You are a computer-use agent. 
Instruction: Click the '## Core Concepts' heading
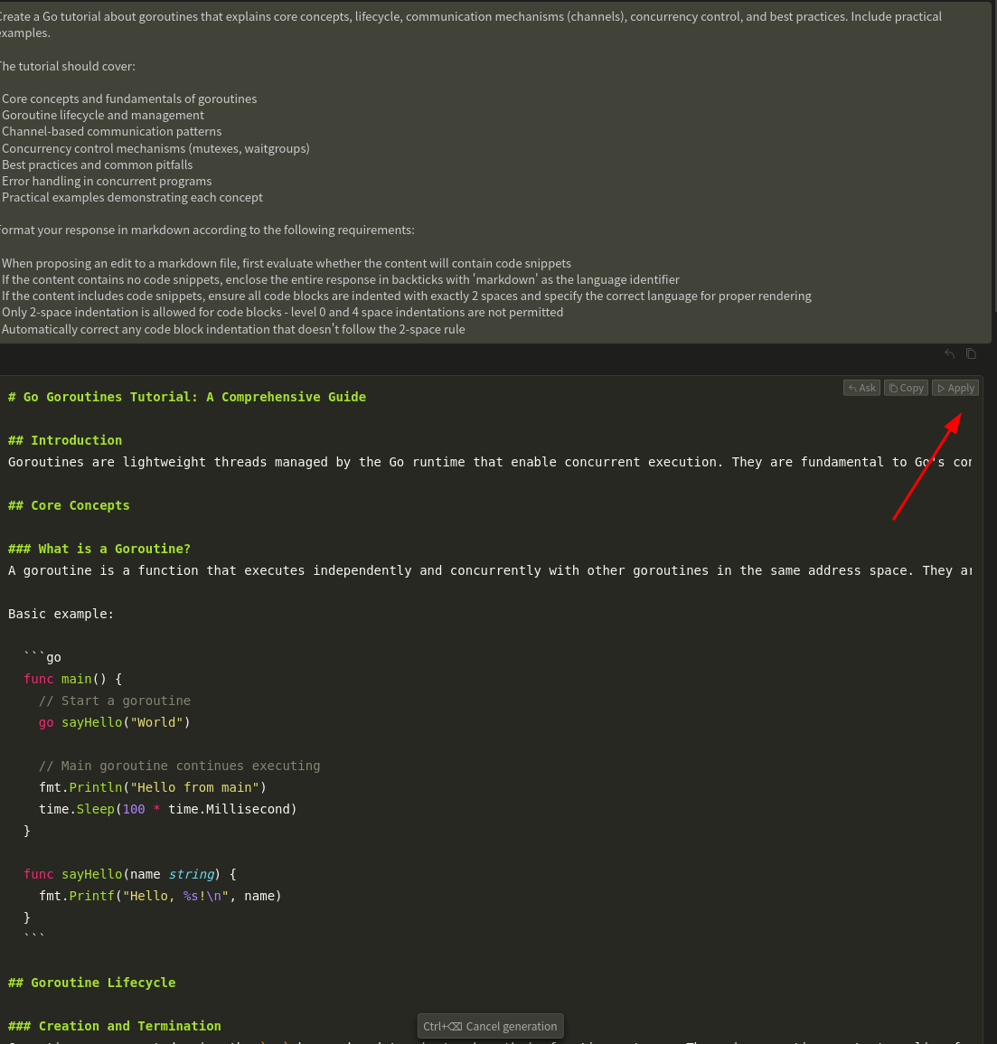coord(69,505)
